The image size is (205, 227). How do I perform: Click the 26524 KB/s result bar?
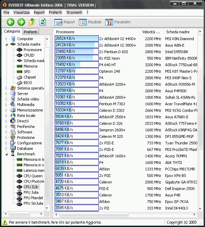77,38
